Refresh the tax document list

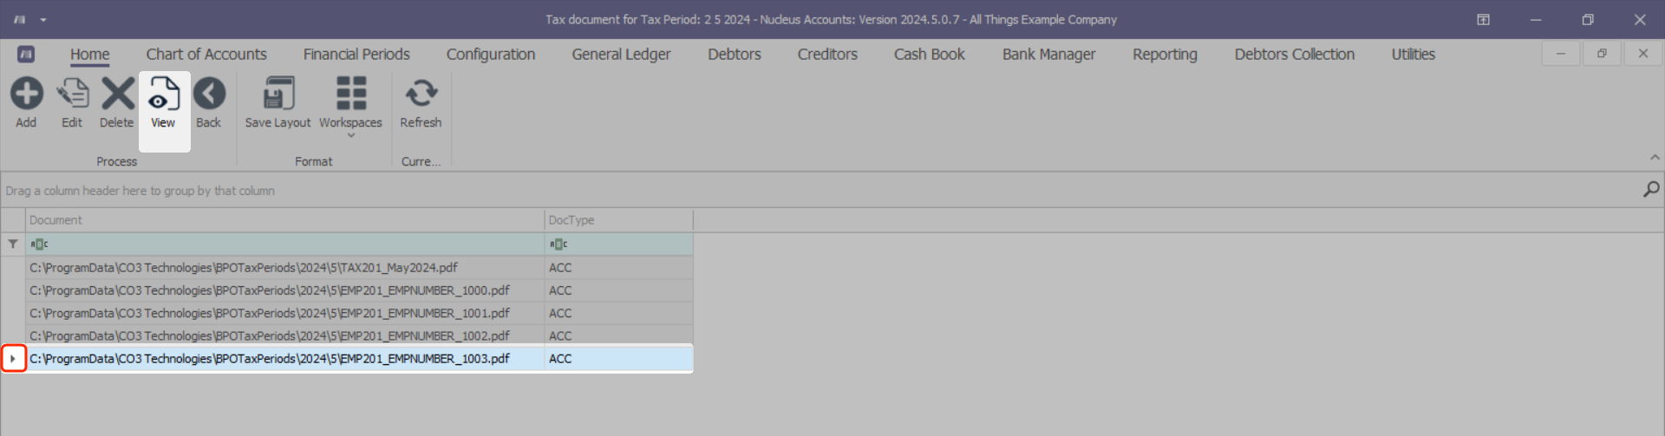coord(421,102)
